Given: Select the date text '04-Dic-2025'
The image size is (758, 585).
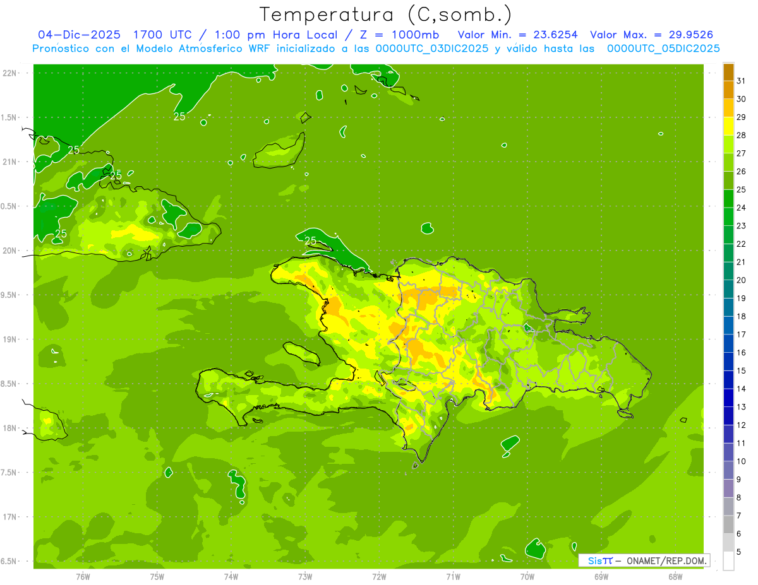Looking at the screenshot, I should point(80,35).
